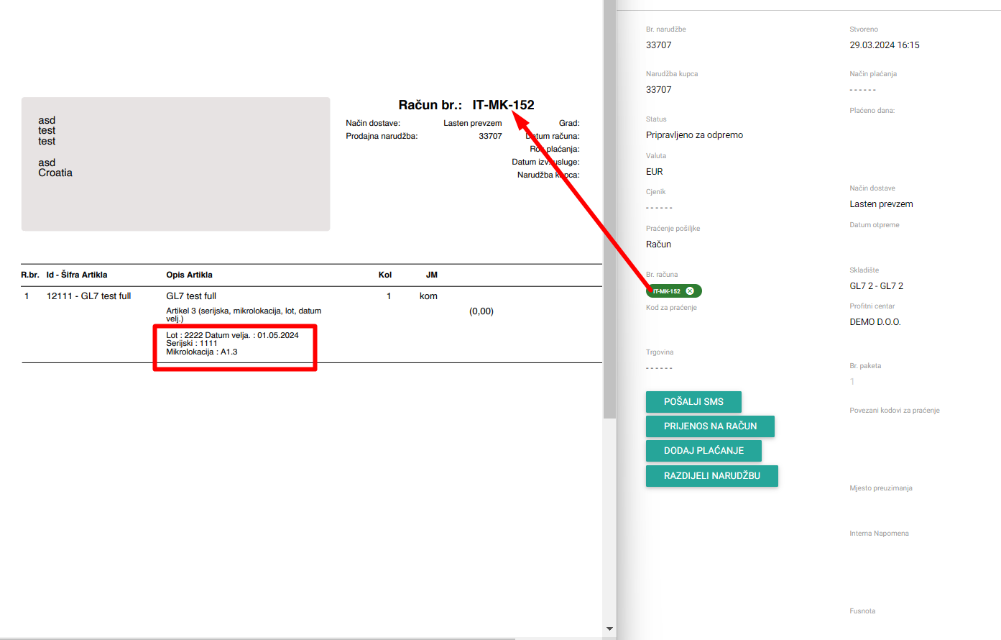Viewport: 1001px width, 640px height.
Task: Click the POŠALJI SMS button
Action: [693, 402]
